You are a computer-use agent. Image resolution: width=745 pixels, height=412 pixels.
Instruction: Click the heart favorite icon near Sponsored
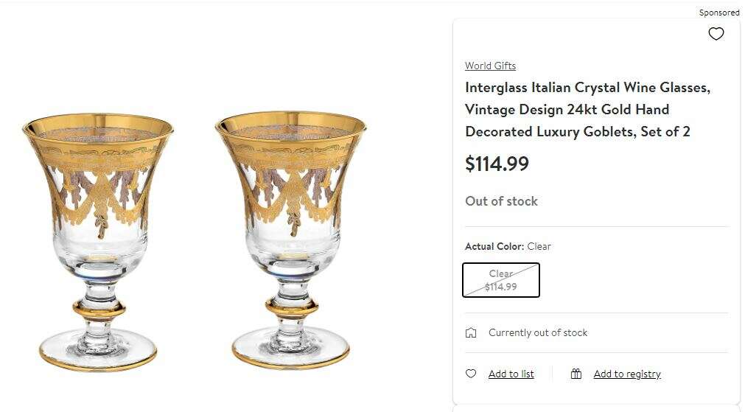click(x=716, y=34)
